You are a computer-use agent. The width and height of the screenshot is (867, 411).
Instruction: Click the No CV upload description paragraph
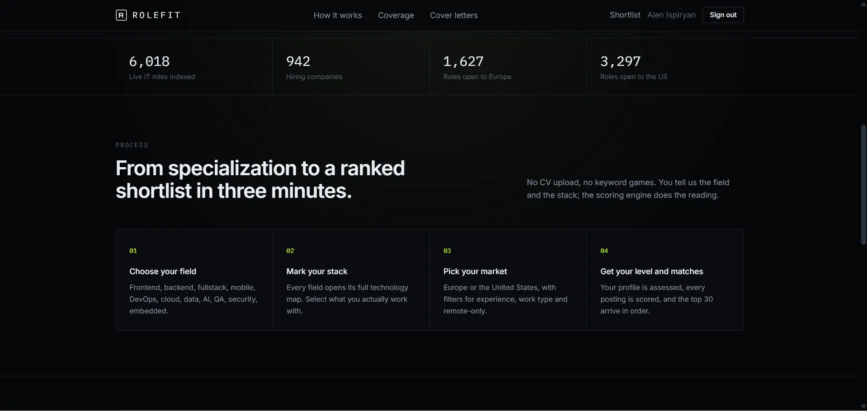coord(628,189)
